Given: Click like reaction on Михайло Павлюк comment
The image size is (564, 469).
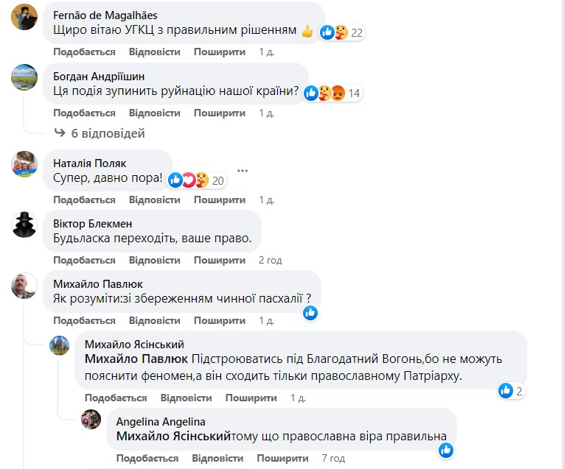Looking at the screenshot, I should [310, 313].
